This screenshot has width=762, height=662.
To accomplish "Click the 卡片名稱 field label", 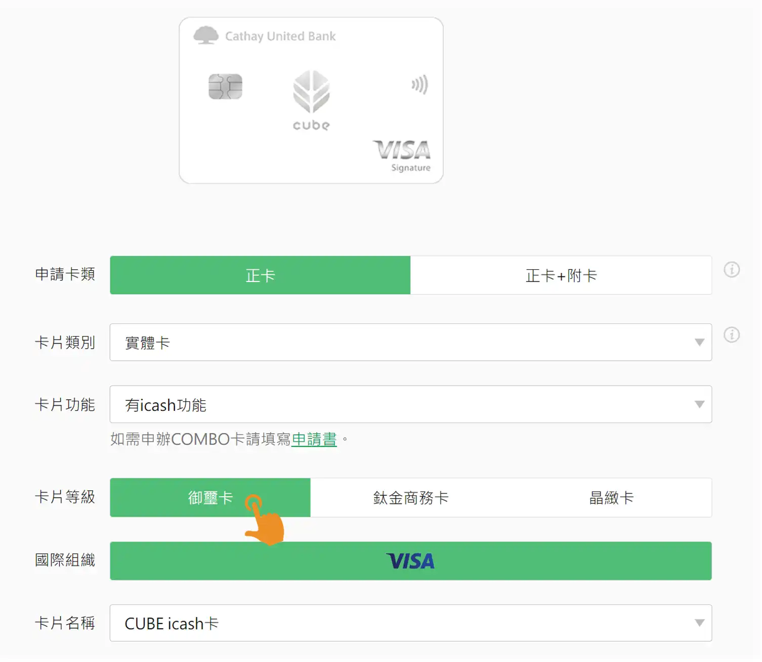I will coord(65,624).
